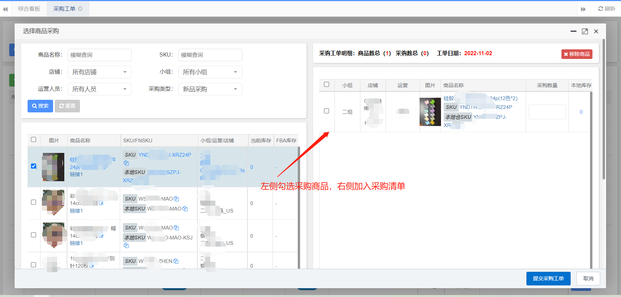
Task: Click external link icon on first MAO product name
Action: coord(101,203)
